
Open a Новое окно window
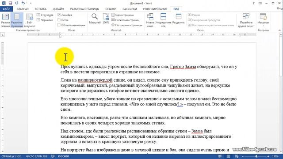pos(150,20)
